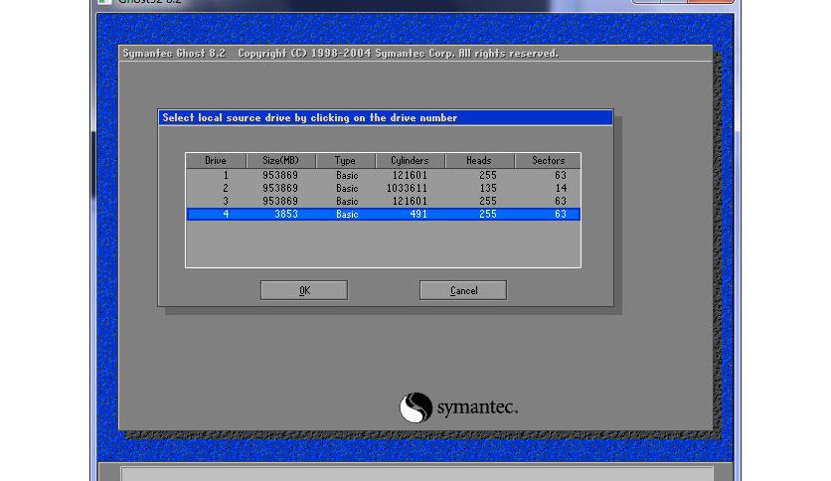The height and width of the screenshot is (481, 831).
Task: Click the 135 heads value
Action: pos(488,188)
